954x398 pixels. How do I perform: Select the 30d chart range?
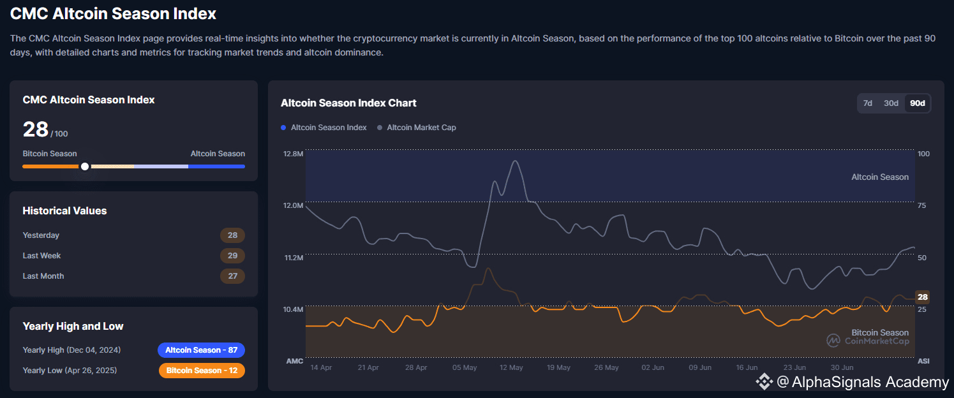point(891,103)
